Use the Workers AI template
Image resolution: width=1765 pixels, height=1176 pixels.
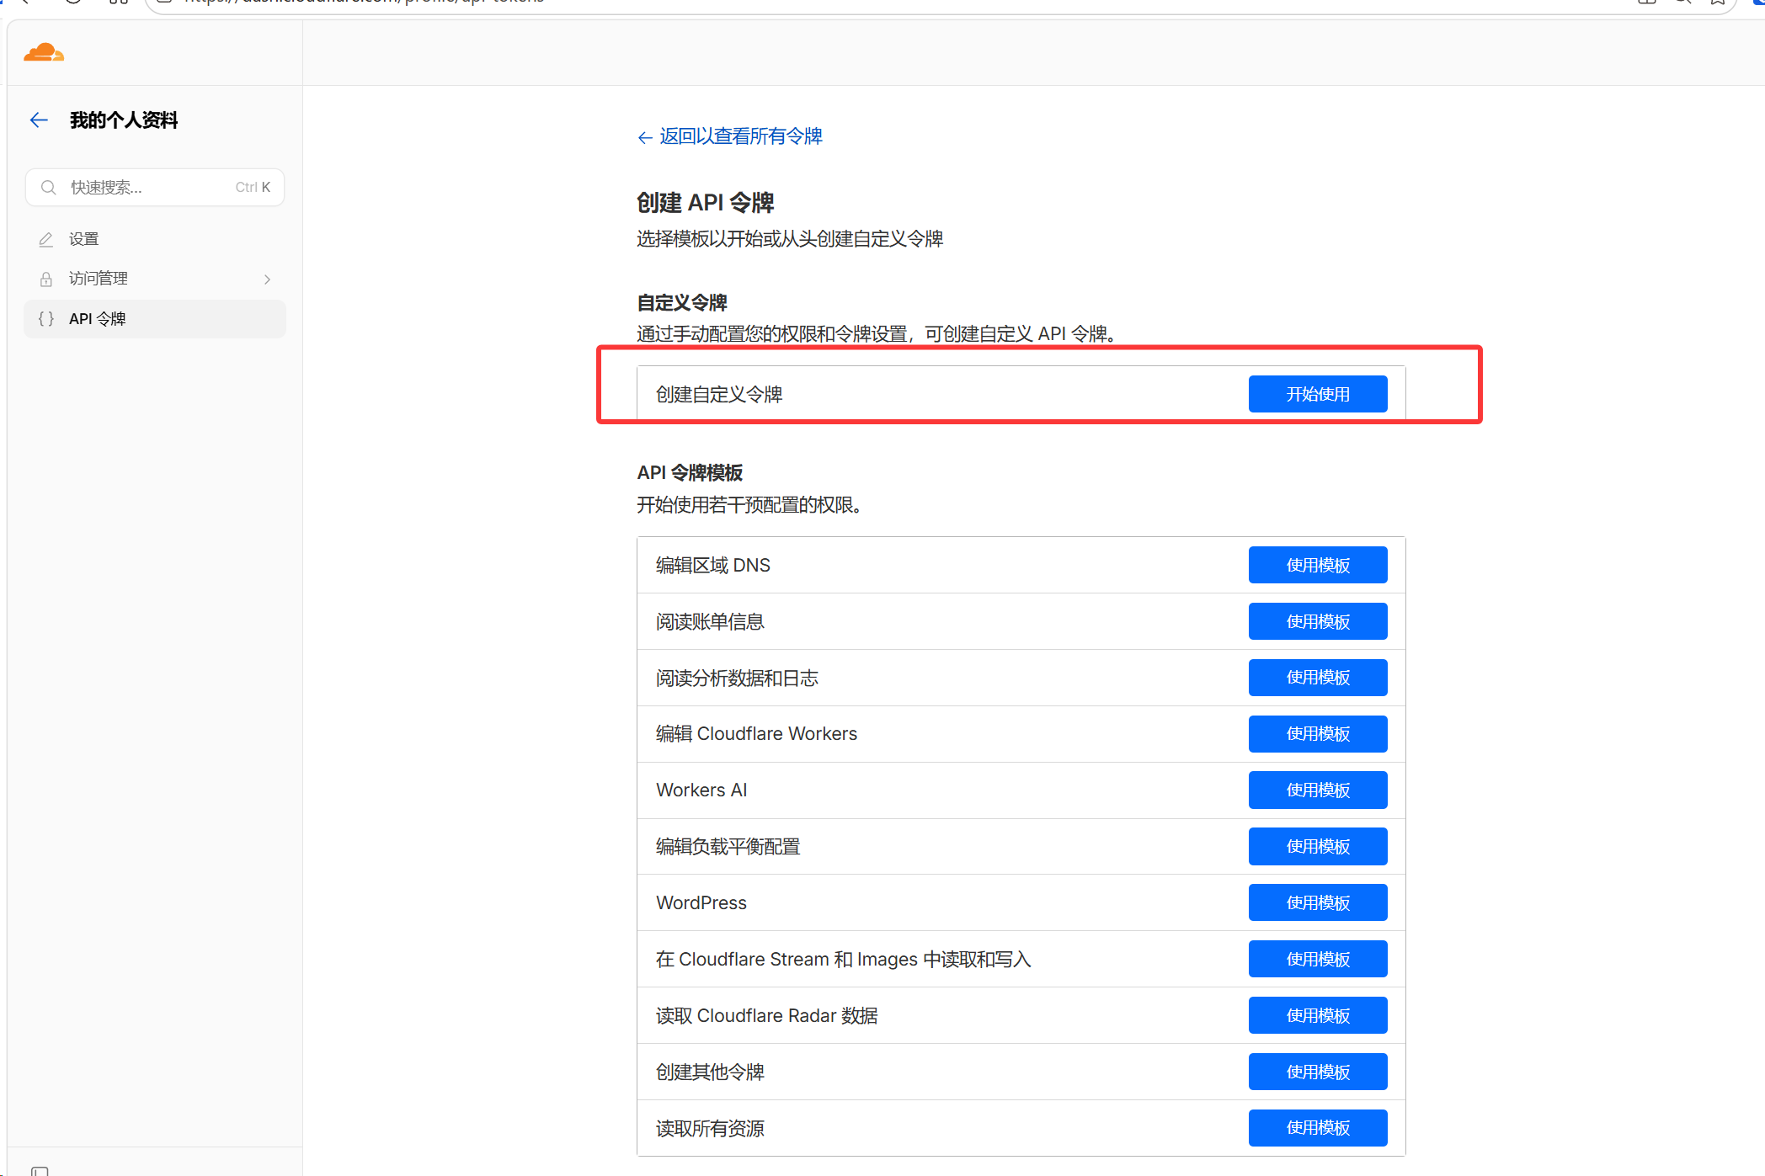1317,790
